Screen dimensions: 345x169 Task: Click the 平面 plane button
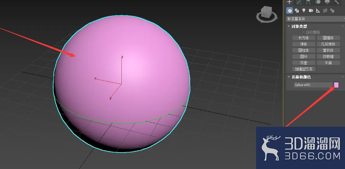(328, 63)
